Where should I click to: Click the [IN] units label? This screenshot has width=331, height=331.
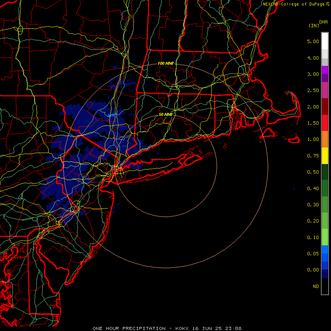point(314,25)
